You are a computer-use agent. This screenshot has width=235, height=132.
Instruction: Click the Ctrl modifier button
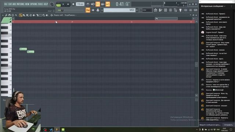click(x=185, y=10)
